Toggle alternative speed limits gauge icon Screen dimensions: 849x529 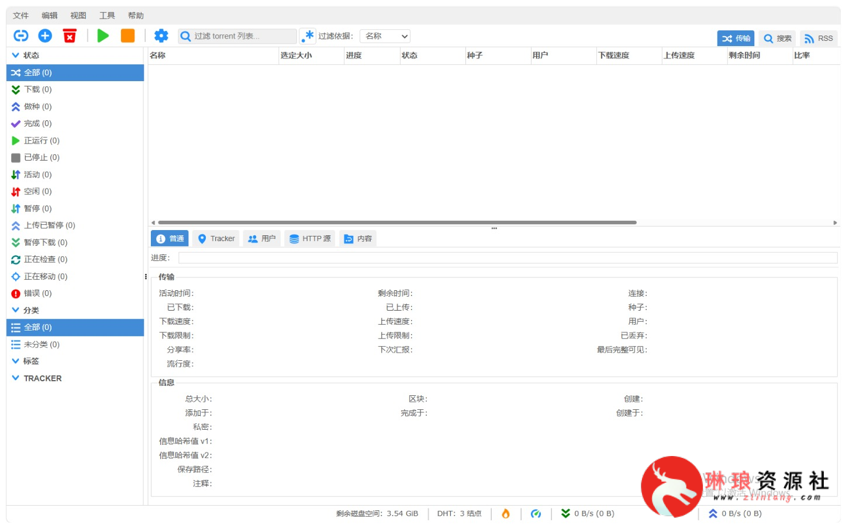point(536,514)
